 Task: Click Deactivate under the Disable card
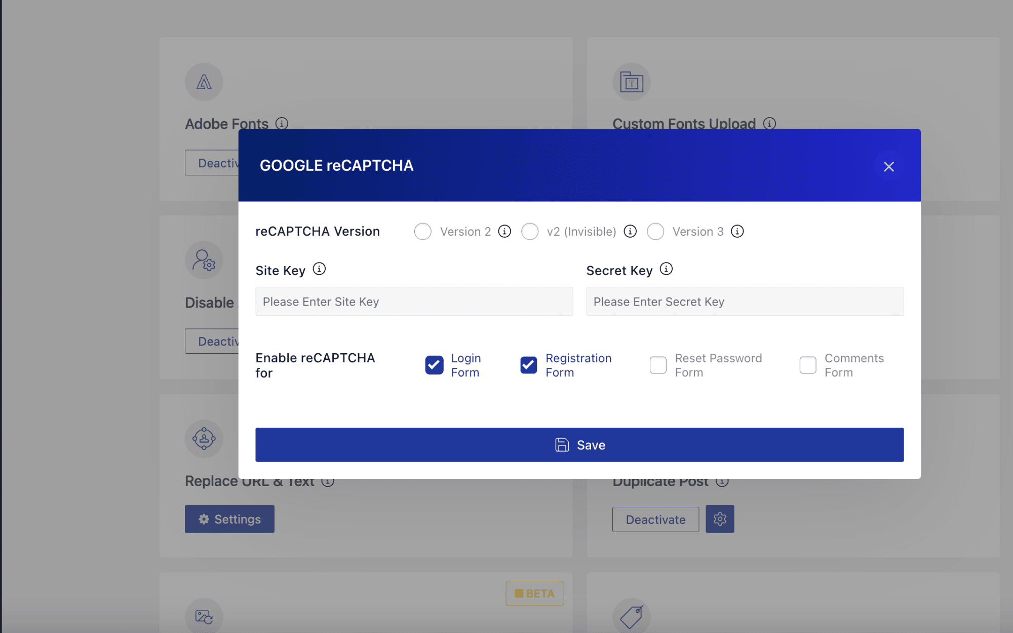tap(212, 341)
